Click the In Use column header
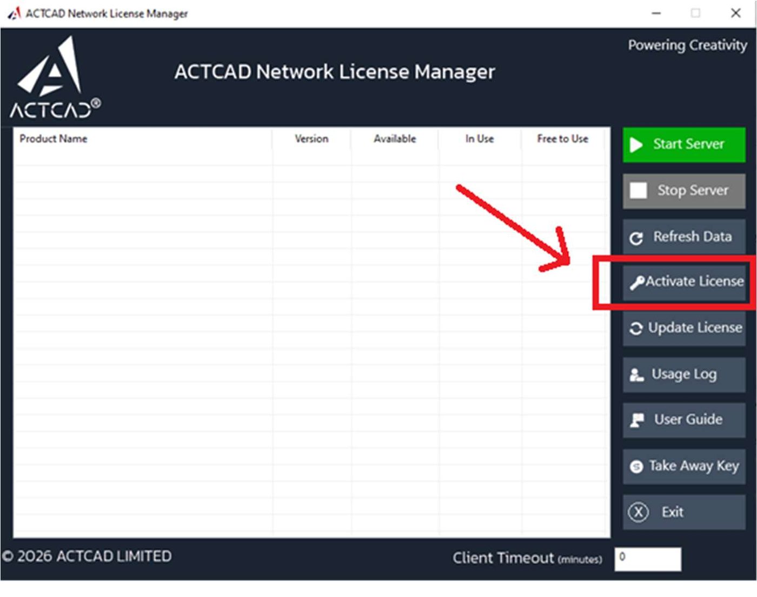This screenshot has height=597, width=757. click(x=480, y=139)
